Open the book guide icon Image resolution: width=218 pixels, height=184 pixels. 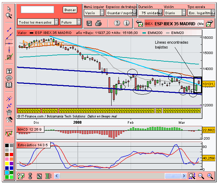point(9,85)
